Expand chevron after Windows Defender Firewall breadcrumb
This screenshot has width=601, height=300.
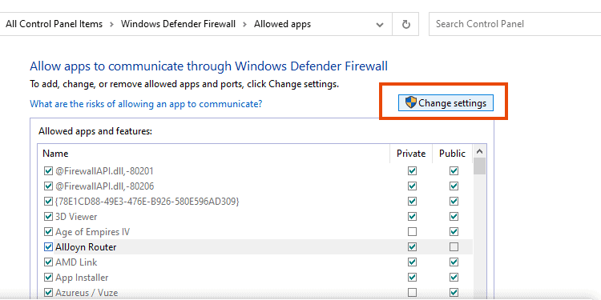[244, 25]
